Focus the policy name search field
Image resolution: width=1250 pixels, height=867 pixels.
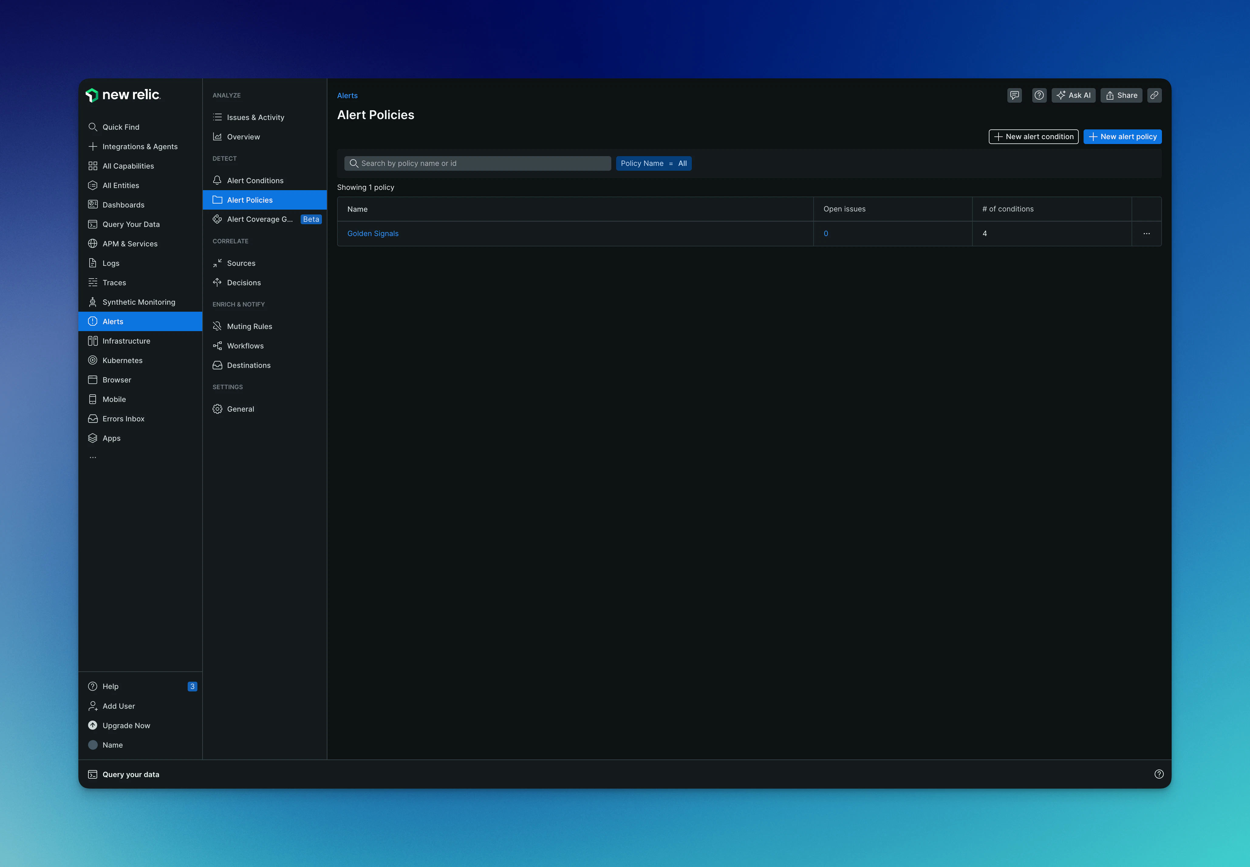click(477, 163)
